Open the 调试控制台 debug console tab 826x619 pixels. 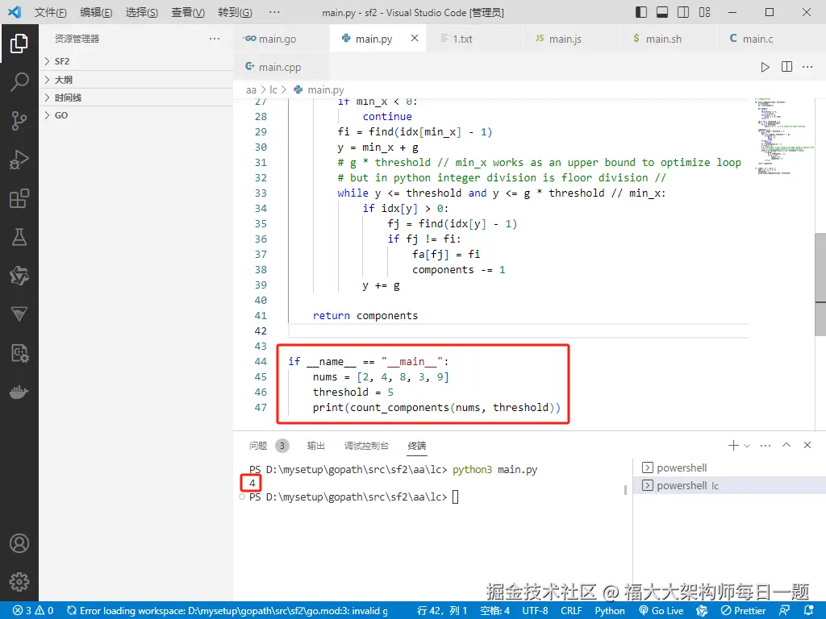pos(366,446)
